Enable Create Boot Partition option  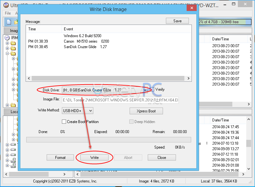click(x=64, y=121)
